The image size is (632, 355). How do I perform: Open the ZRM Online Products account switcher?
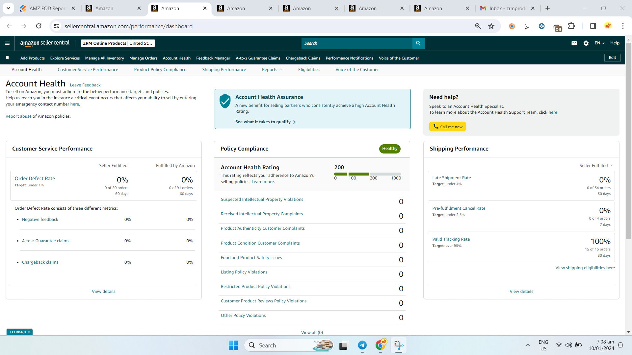coord(118,43)
